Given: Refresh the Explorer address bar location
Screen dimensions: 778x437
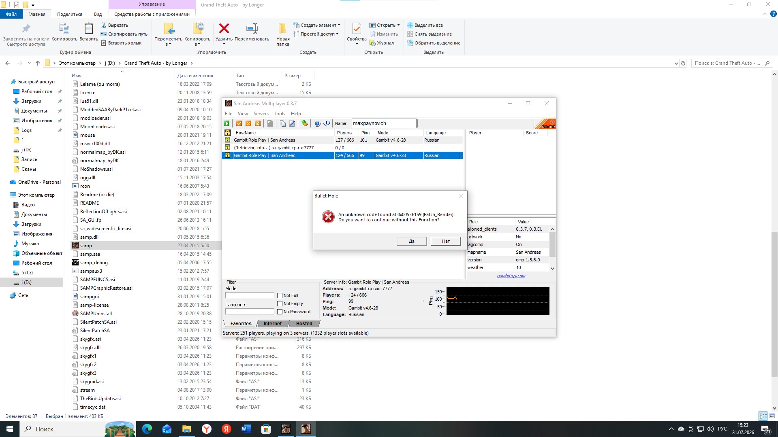Looking at the screenshot, I should click(683, 63).
